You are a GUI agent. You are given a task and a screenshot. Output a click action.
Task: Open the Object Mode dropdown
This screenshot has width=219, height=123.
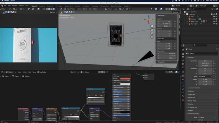(70, 9)
